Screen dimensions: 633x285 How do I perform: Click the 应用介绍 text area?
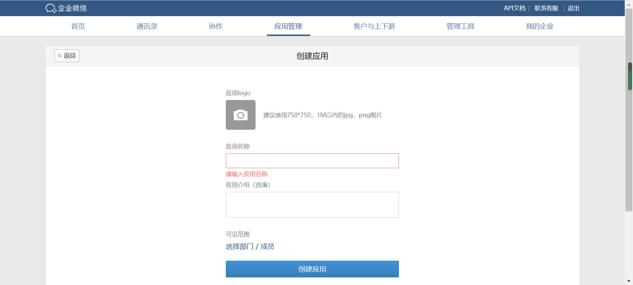point(312,204)
